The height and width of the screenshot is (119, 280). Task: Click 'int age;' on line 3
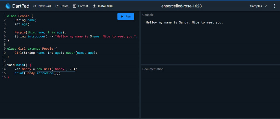click(x=22, y=24)
